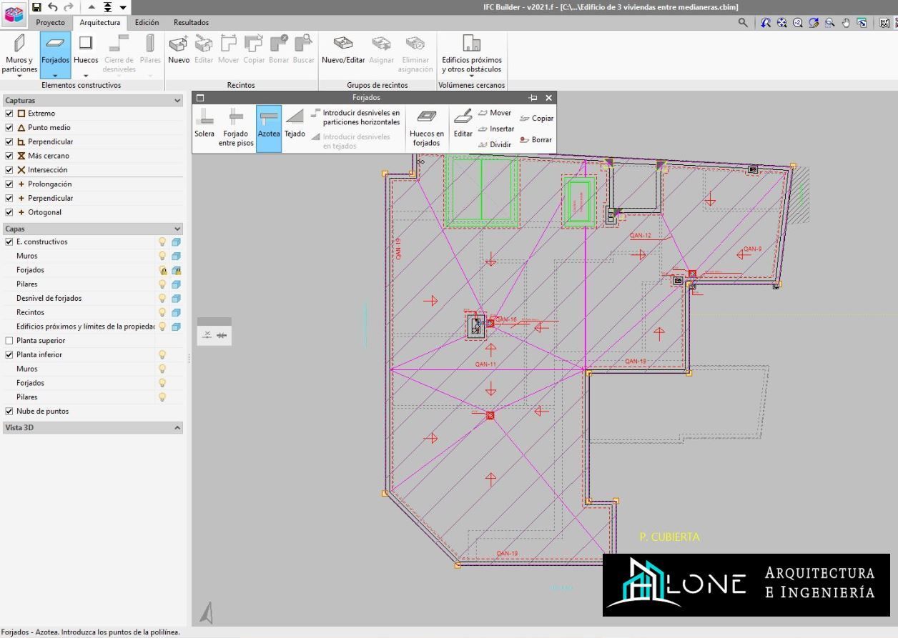Click Huecos en forjados tool
Screen dimensions: 898x638
[x=427, y=127]
